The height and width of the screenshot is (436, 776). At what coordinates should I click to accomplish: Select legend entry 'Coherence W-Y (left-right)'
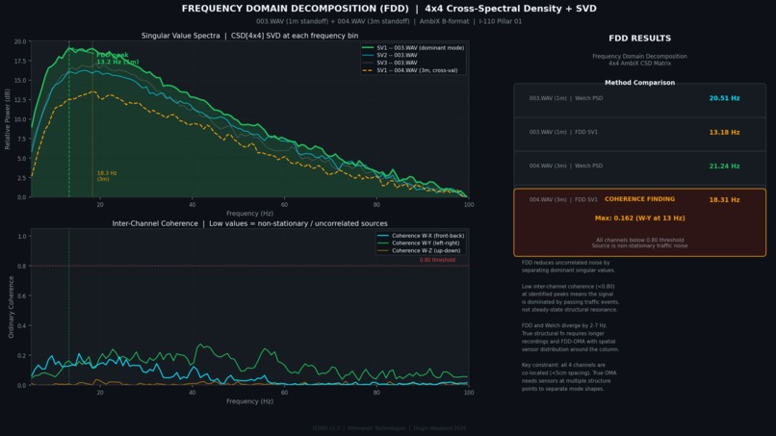(418, 243)
